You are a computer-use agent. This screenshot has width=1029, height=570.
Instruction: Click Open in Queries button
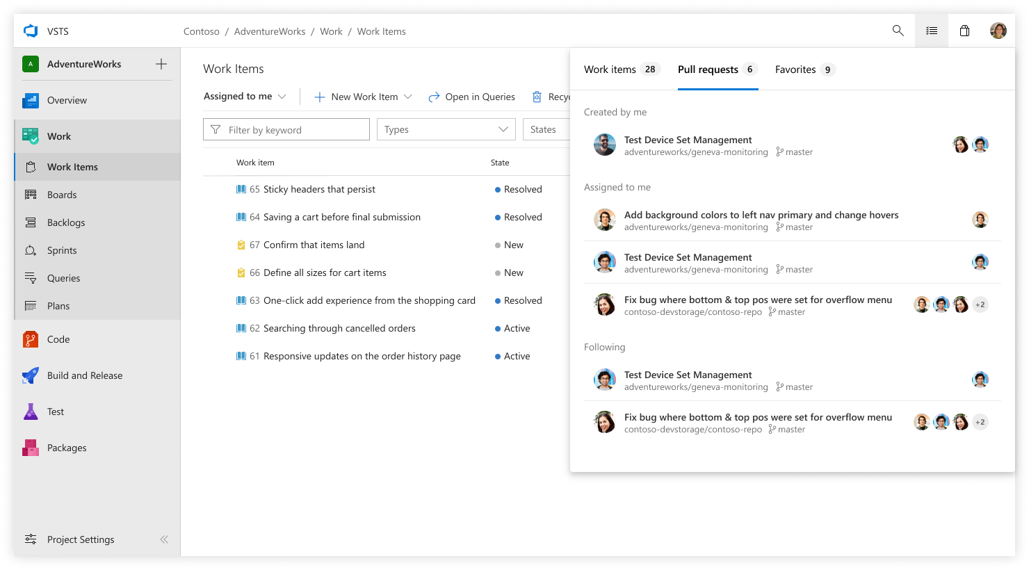[x=471, y=97]
